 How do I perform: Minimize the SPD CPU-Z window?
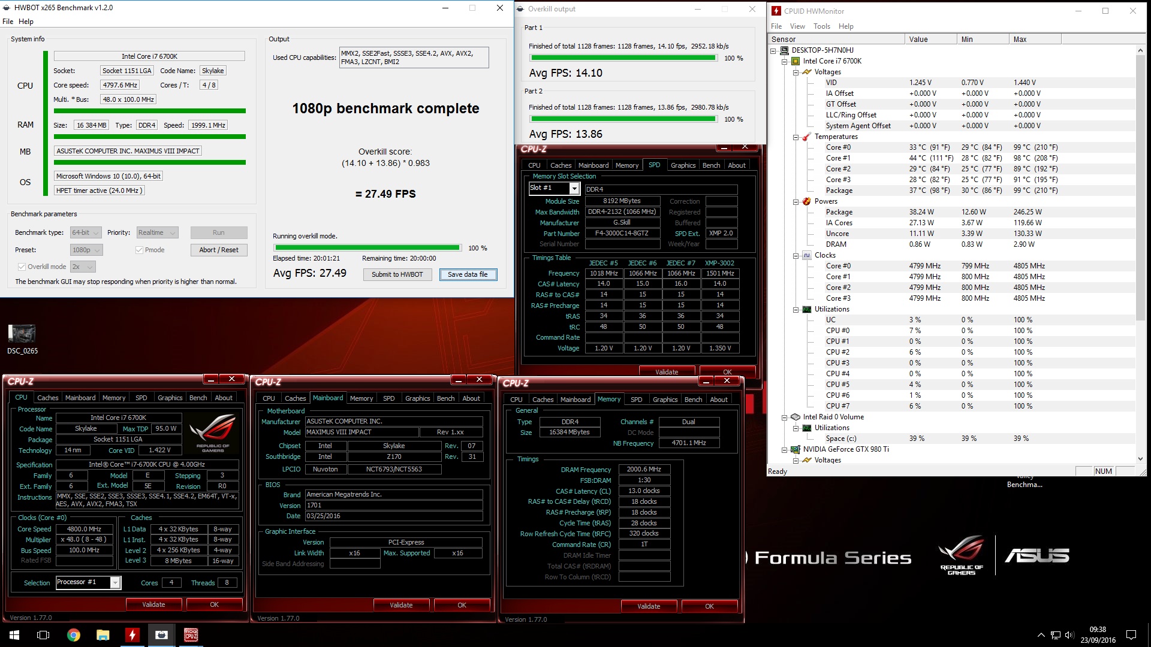[x=724, y=147]
